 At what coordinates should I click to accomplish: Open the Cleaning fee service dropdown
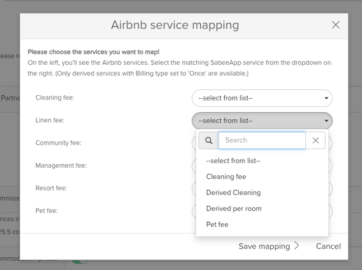[x=262, y=98]
